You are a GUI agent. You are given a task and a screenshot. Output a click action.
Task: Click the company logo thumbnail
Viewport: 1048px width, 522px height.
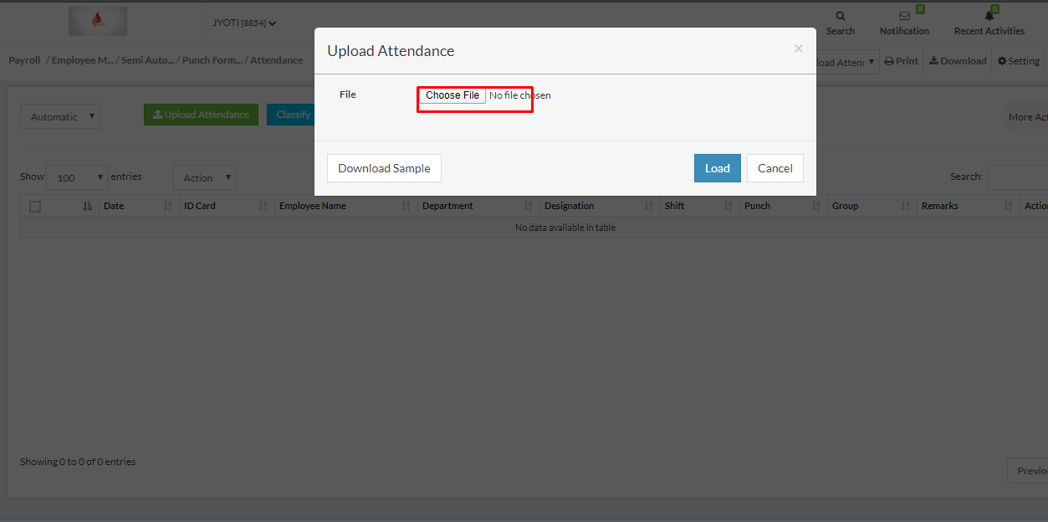tap(98, 22)
